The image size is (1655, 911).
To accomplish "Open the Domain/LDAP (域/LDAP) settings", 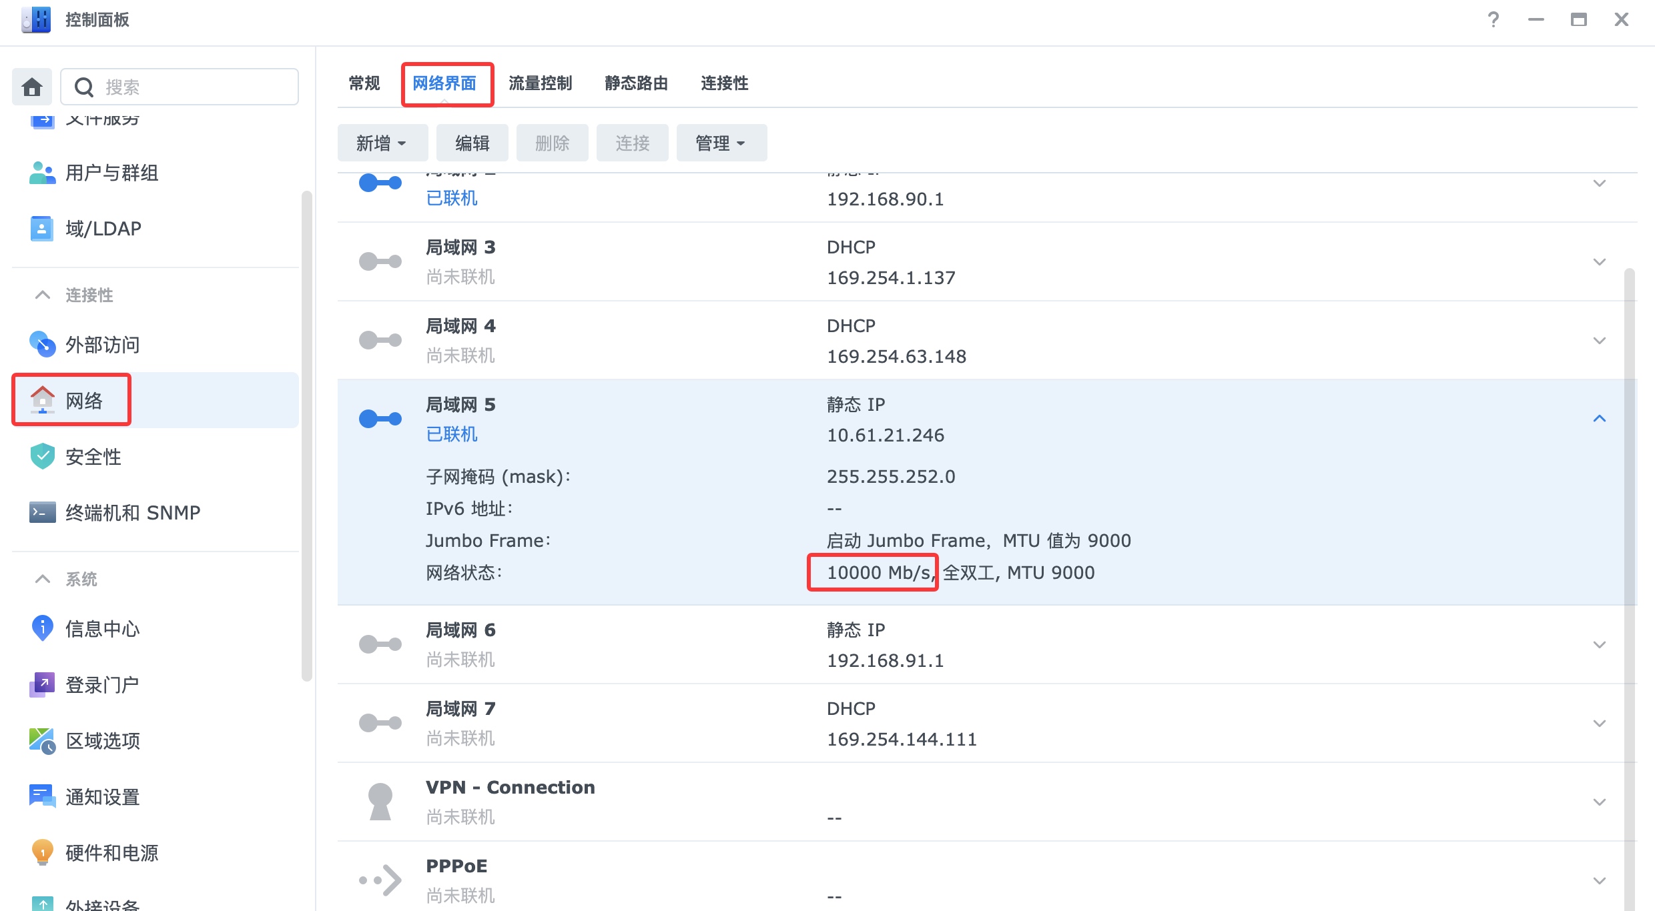I will click(x=103, y=229).
